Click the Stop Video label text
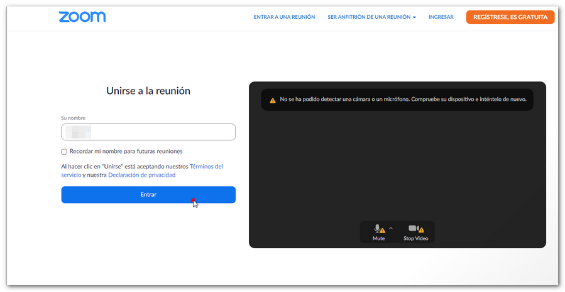Screen dimensions: 565x292 point(415,239)
